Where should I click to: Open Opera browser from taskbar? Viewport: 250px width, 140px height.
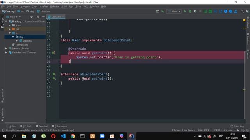[x=53, y=136]
